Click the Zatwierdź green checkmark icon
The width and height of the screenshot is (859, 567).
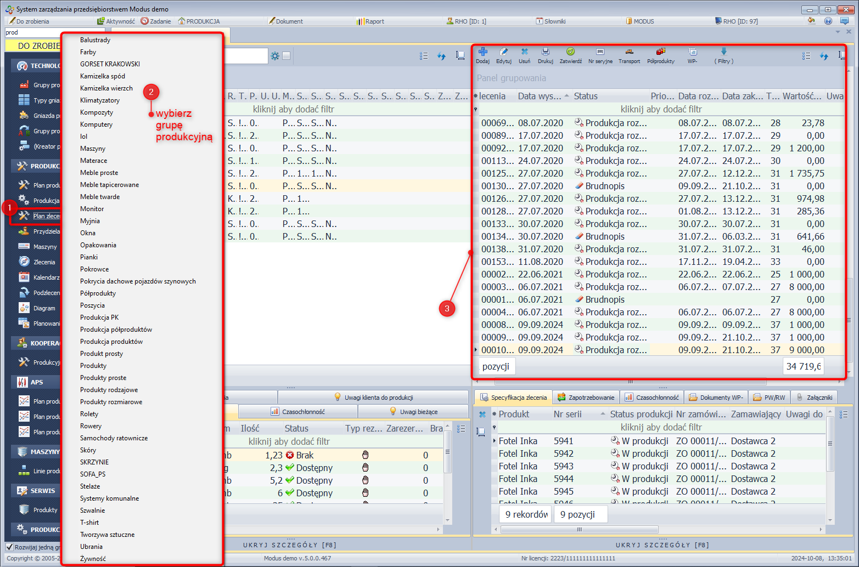(x=570, y=52)
